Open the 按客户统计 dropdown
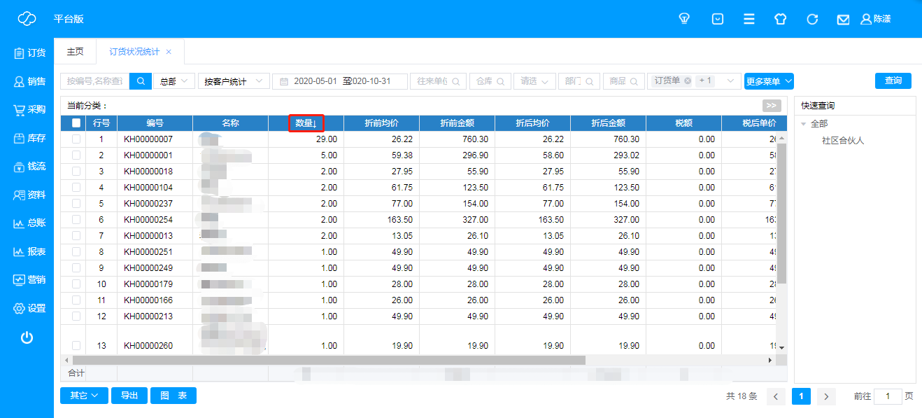This screenshot has width=922, height=418. (234, 81)
